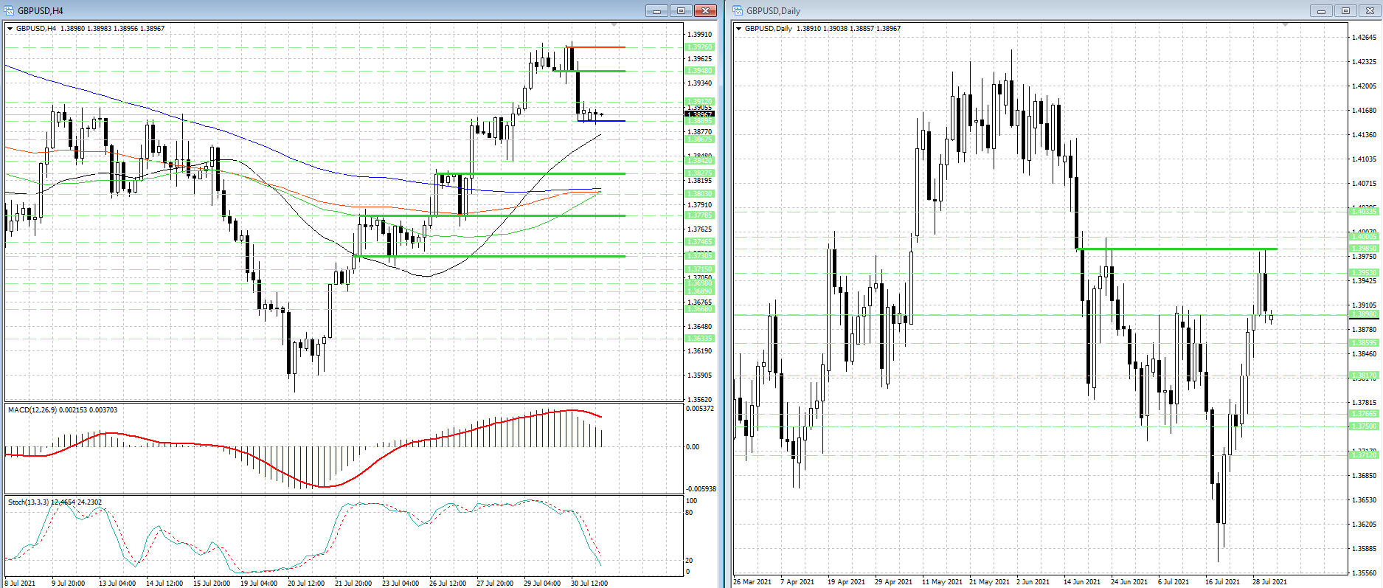Select the blue horizontal line on the H4 chart

click(x=602, y=121)
